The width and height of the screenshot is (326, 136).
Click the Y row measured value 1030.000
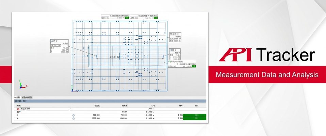tap(124, 118)
